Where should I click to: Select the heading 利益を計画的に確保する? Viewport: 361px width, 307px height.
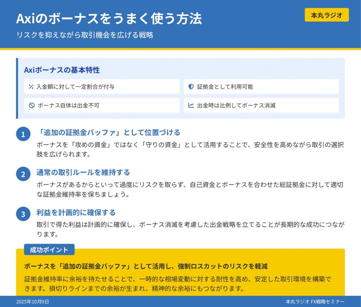[76, 212]
